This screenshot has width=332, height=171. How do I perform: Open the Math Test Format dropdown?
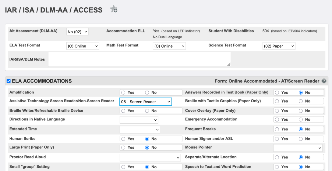pyautogui.click(x=169, y=46)
